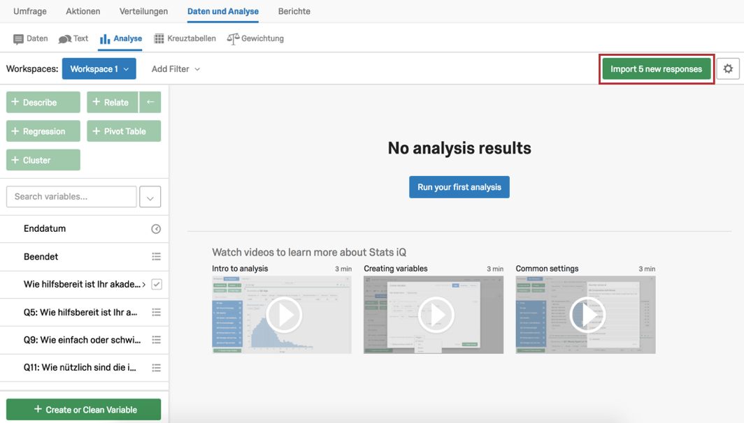Expand the 'Wie hilfsbereit ist Ihr akade...' group
The image size is (744, 423).
144,285
